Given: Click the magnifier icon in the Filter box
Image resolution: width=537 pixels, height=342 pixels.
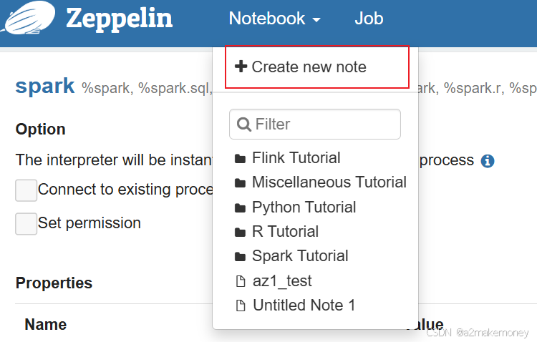Looking at the screenshot, I should click(244, 124).
